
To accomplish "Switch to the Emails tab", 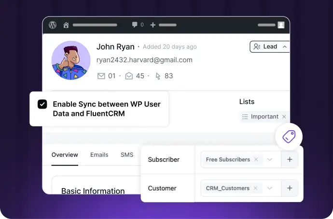I will [99, 155].
